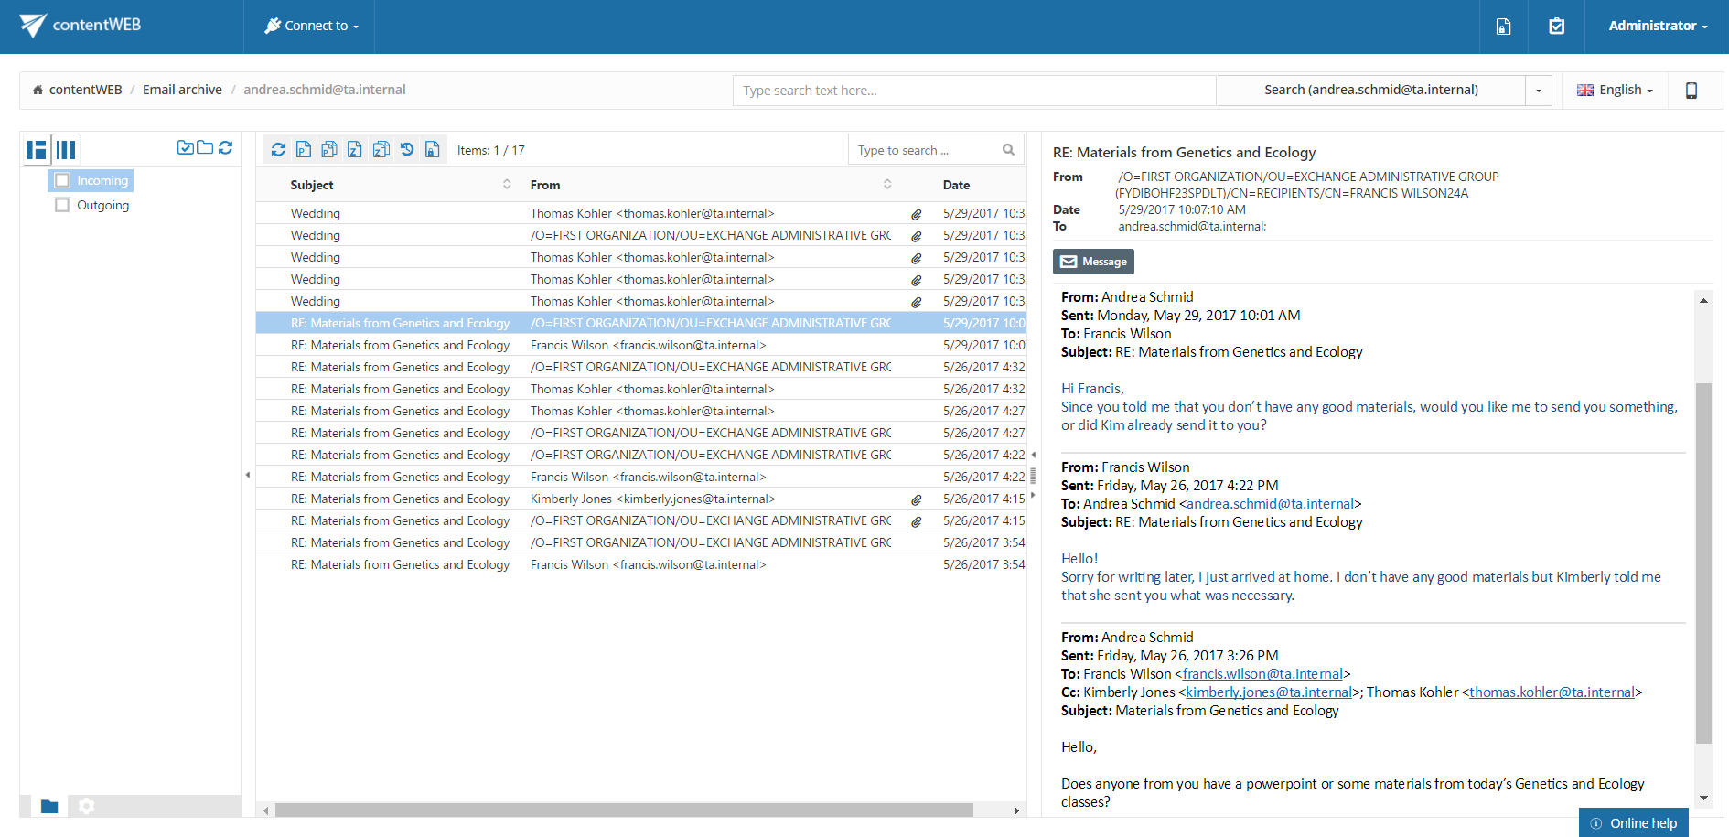Open the Connect to dropdown menu

[311, 27]
